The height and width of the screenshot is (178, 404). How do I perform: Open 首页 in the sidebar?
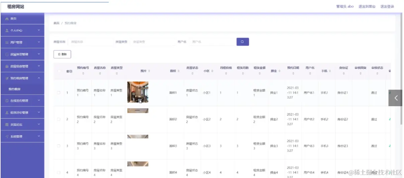click(22, 19)
